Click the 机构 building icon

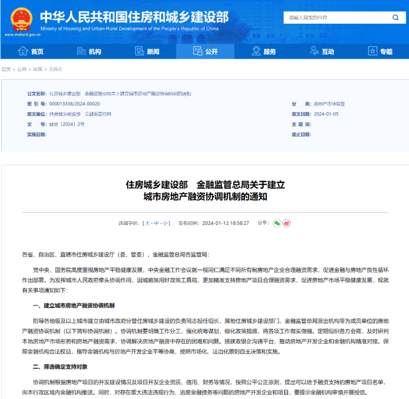(x=81, y=51)
